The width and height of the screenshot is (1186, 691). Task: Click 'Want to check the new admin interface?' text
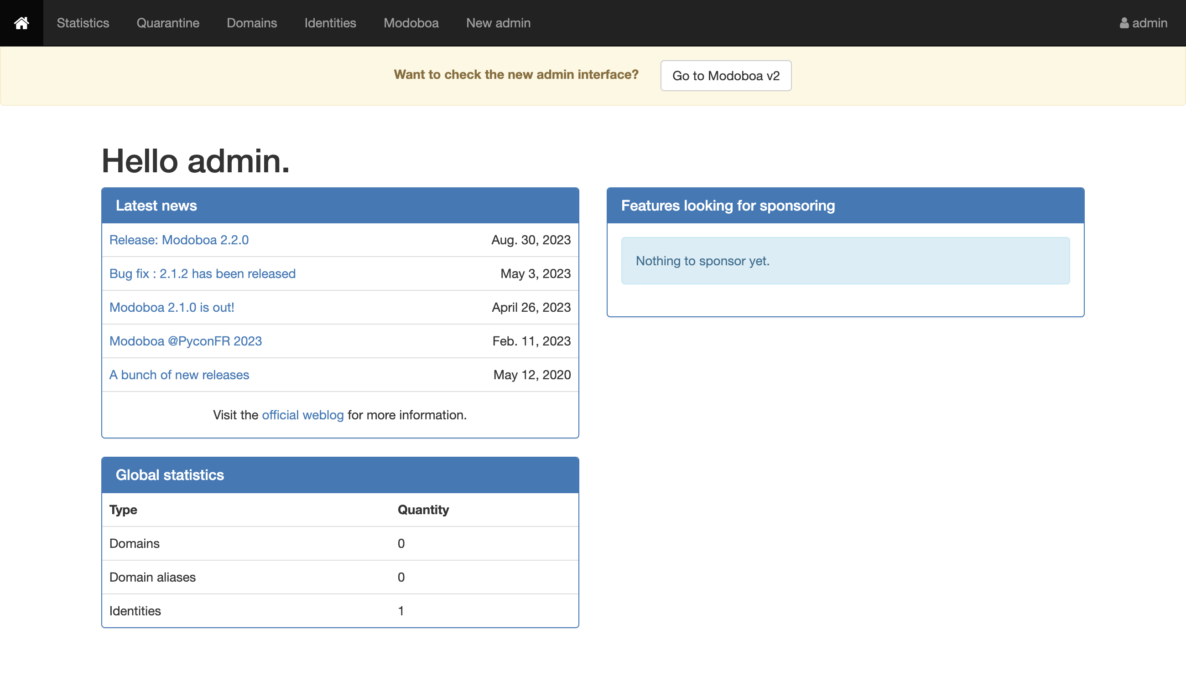coord(516,74)
